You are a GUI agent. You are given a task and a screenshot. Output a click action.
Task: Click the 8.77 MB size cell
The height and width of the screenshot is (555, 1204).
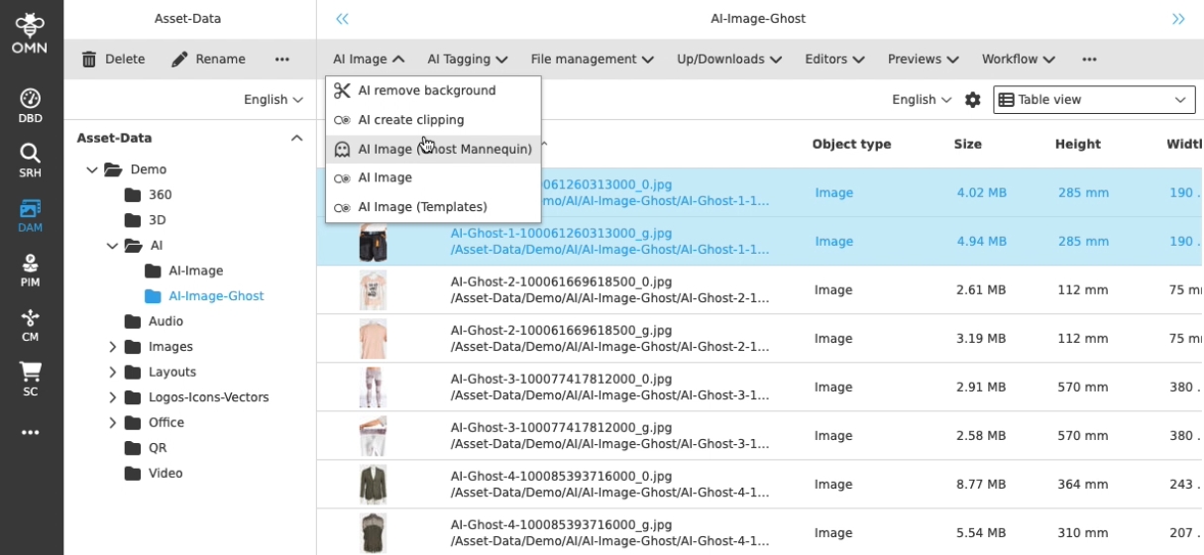coord(981,485)
